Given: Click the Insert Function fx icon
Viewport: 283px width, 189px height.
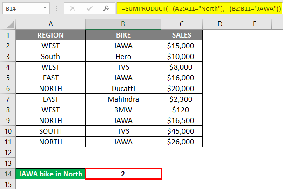Looking at the screenshot, I should (x=106, y=8).
